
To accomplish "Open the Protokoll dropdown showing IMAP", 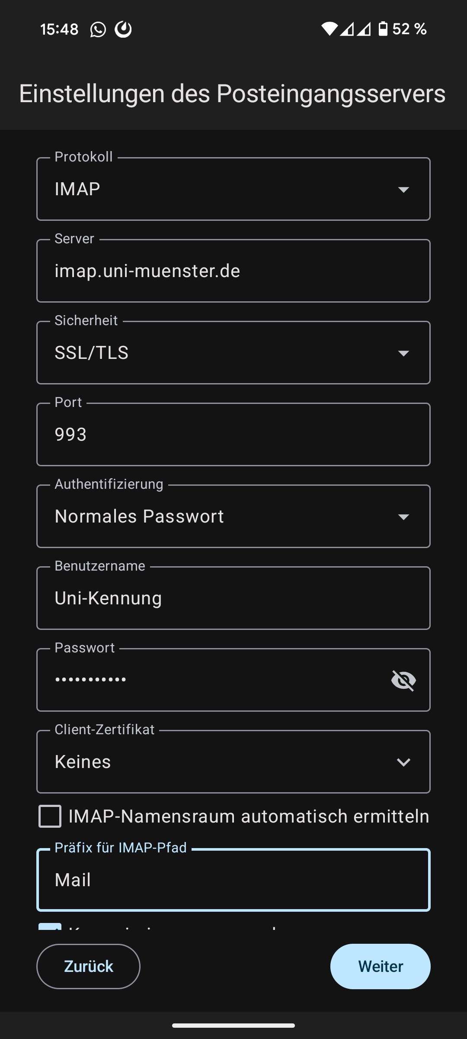I will pyautogui.click(x=233, y=189).
